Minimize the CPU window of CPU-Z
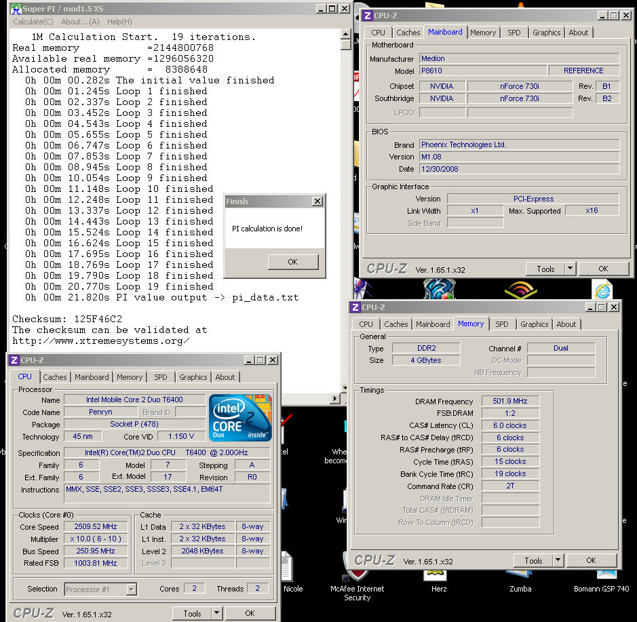The height and width of the screenshot is (622, 637). (250, 360)
